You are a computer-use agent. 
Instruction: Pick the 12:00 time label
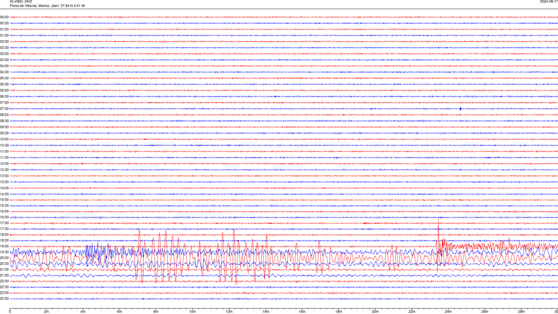pyautogui.click(x=4, y=164)
